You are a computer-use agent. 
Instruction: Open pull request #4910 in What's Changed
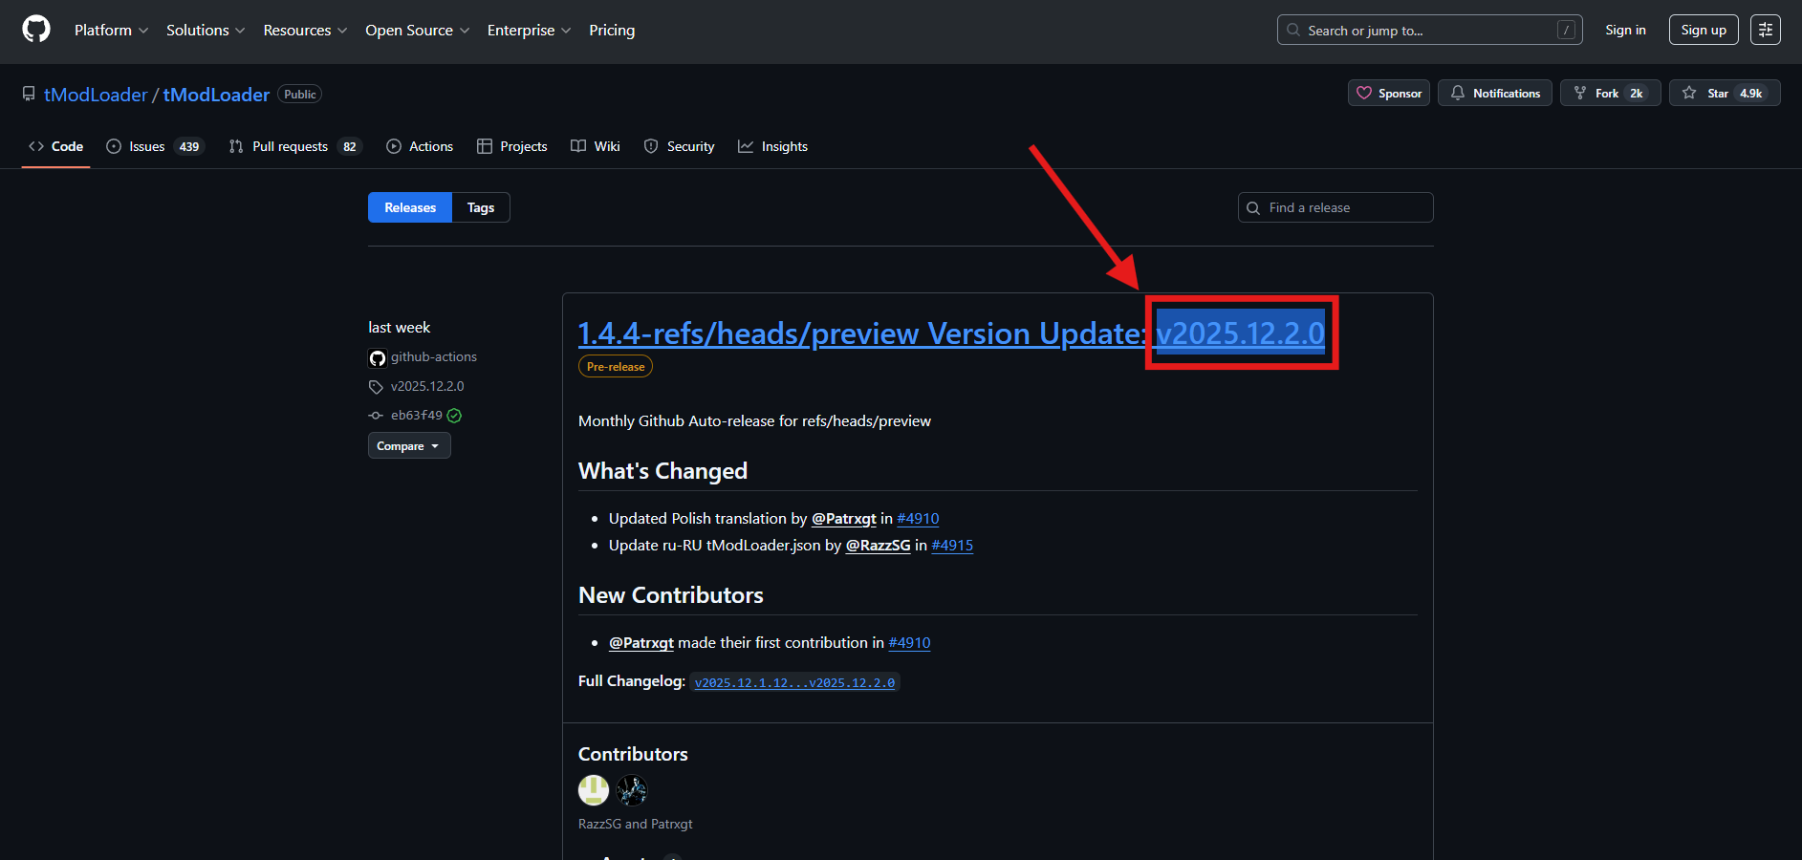918,519
